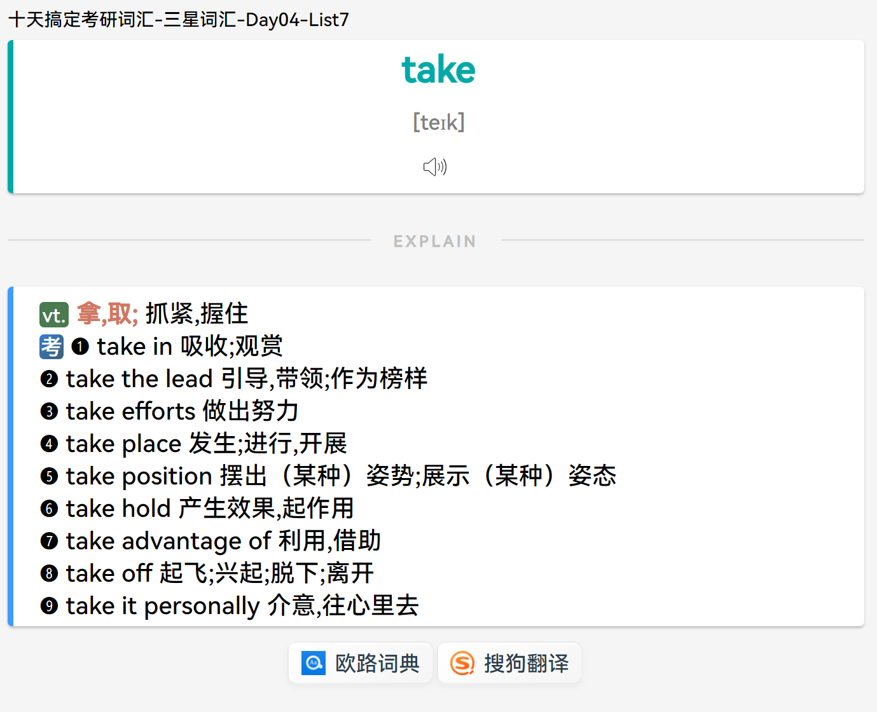Open 搜狗翻译 translation lookup

click(x=510, y=663)
